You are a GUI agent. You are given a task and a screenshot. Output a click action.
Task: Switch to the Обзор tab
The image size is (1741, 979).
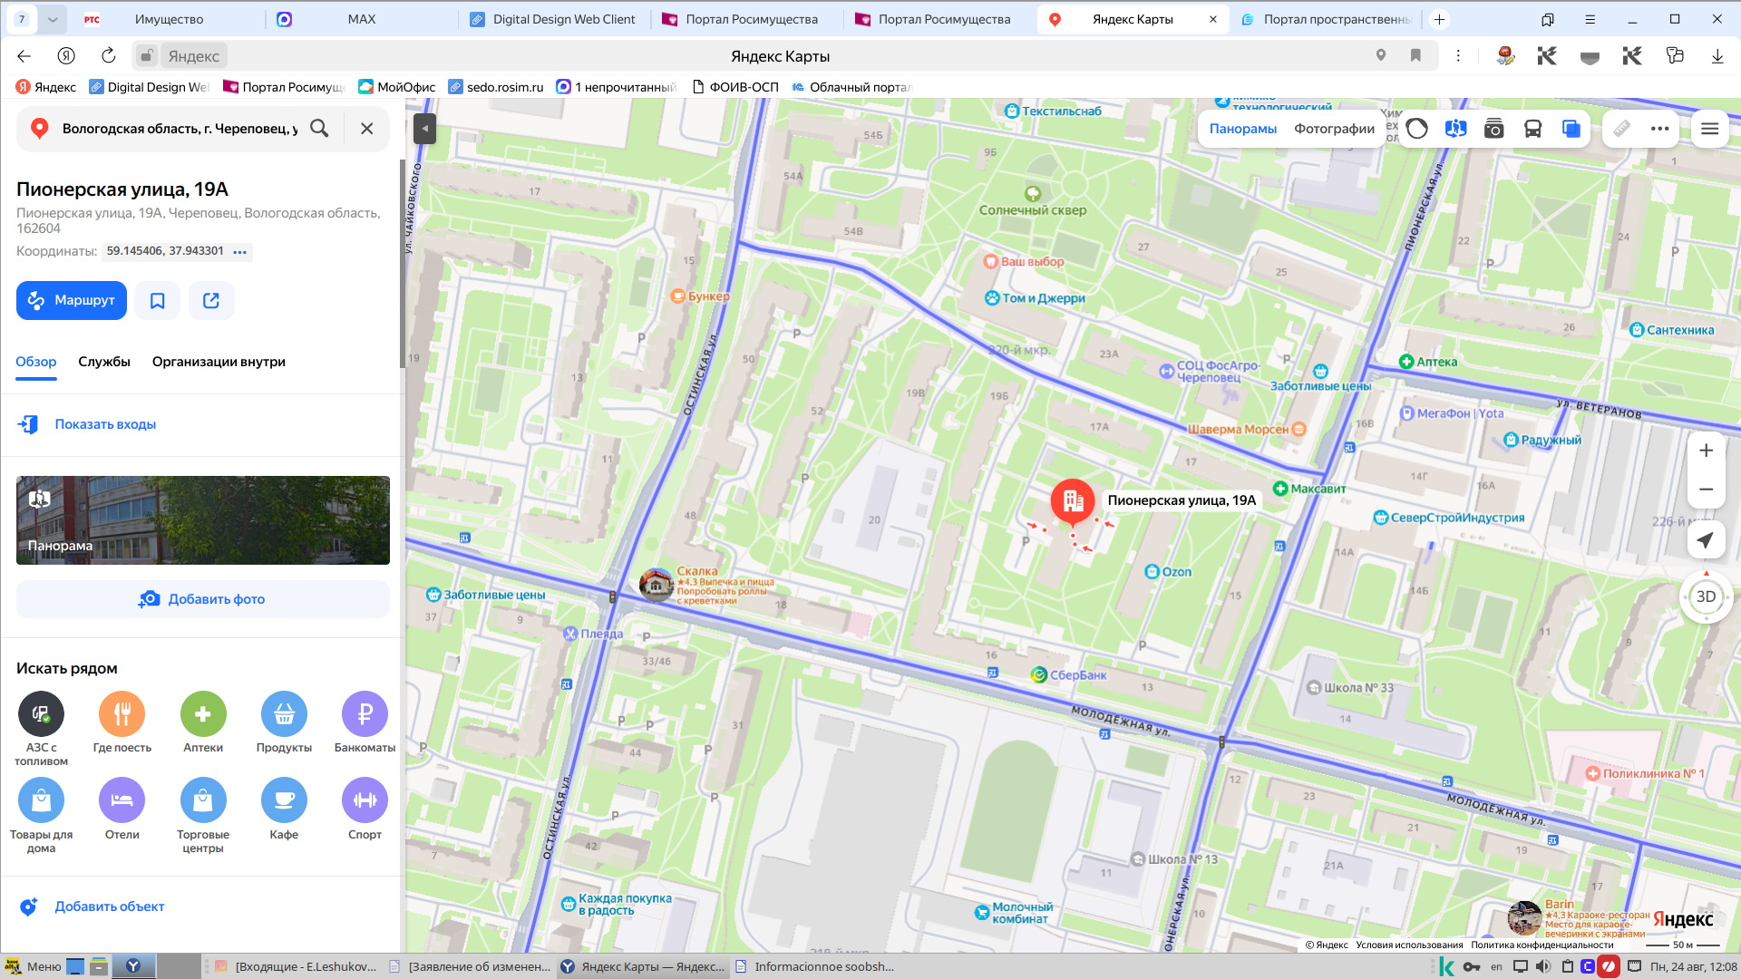(x=36, y=362)
